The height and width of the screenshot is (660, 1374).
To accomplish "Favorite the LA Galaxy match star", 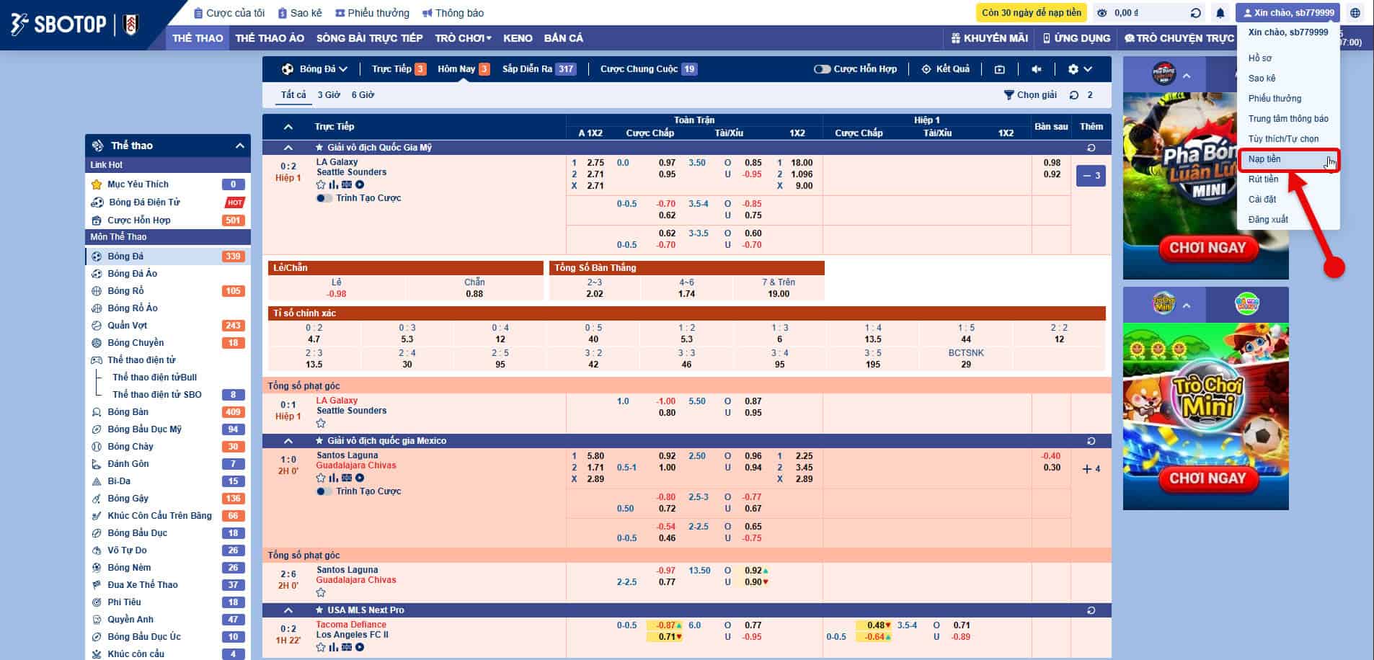I will (321, 185).
